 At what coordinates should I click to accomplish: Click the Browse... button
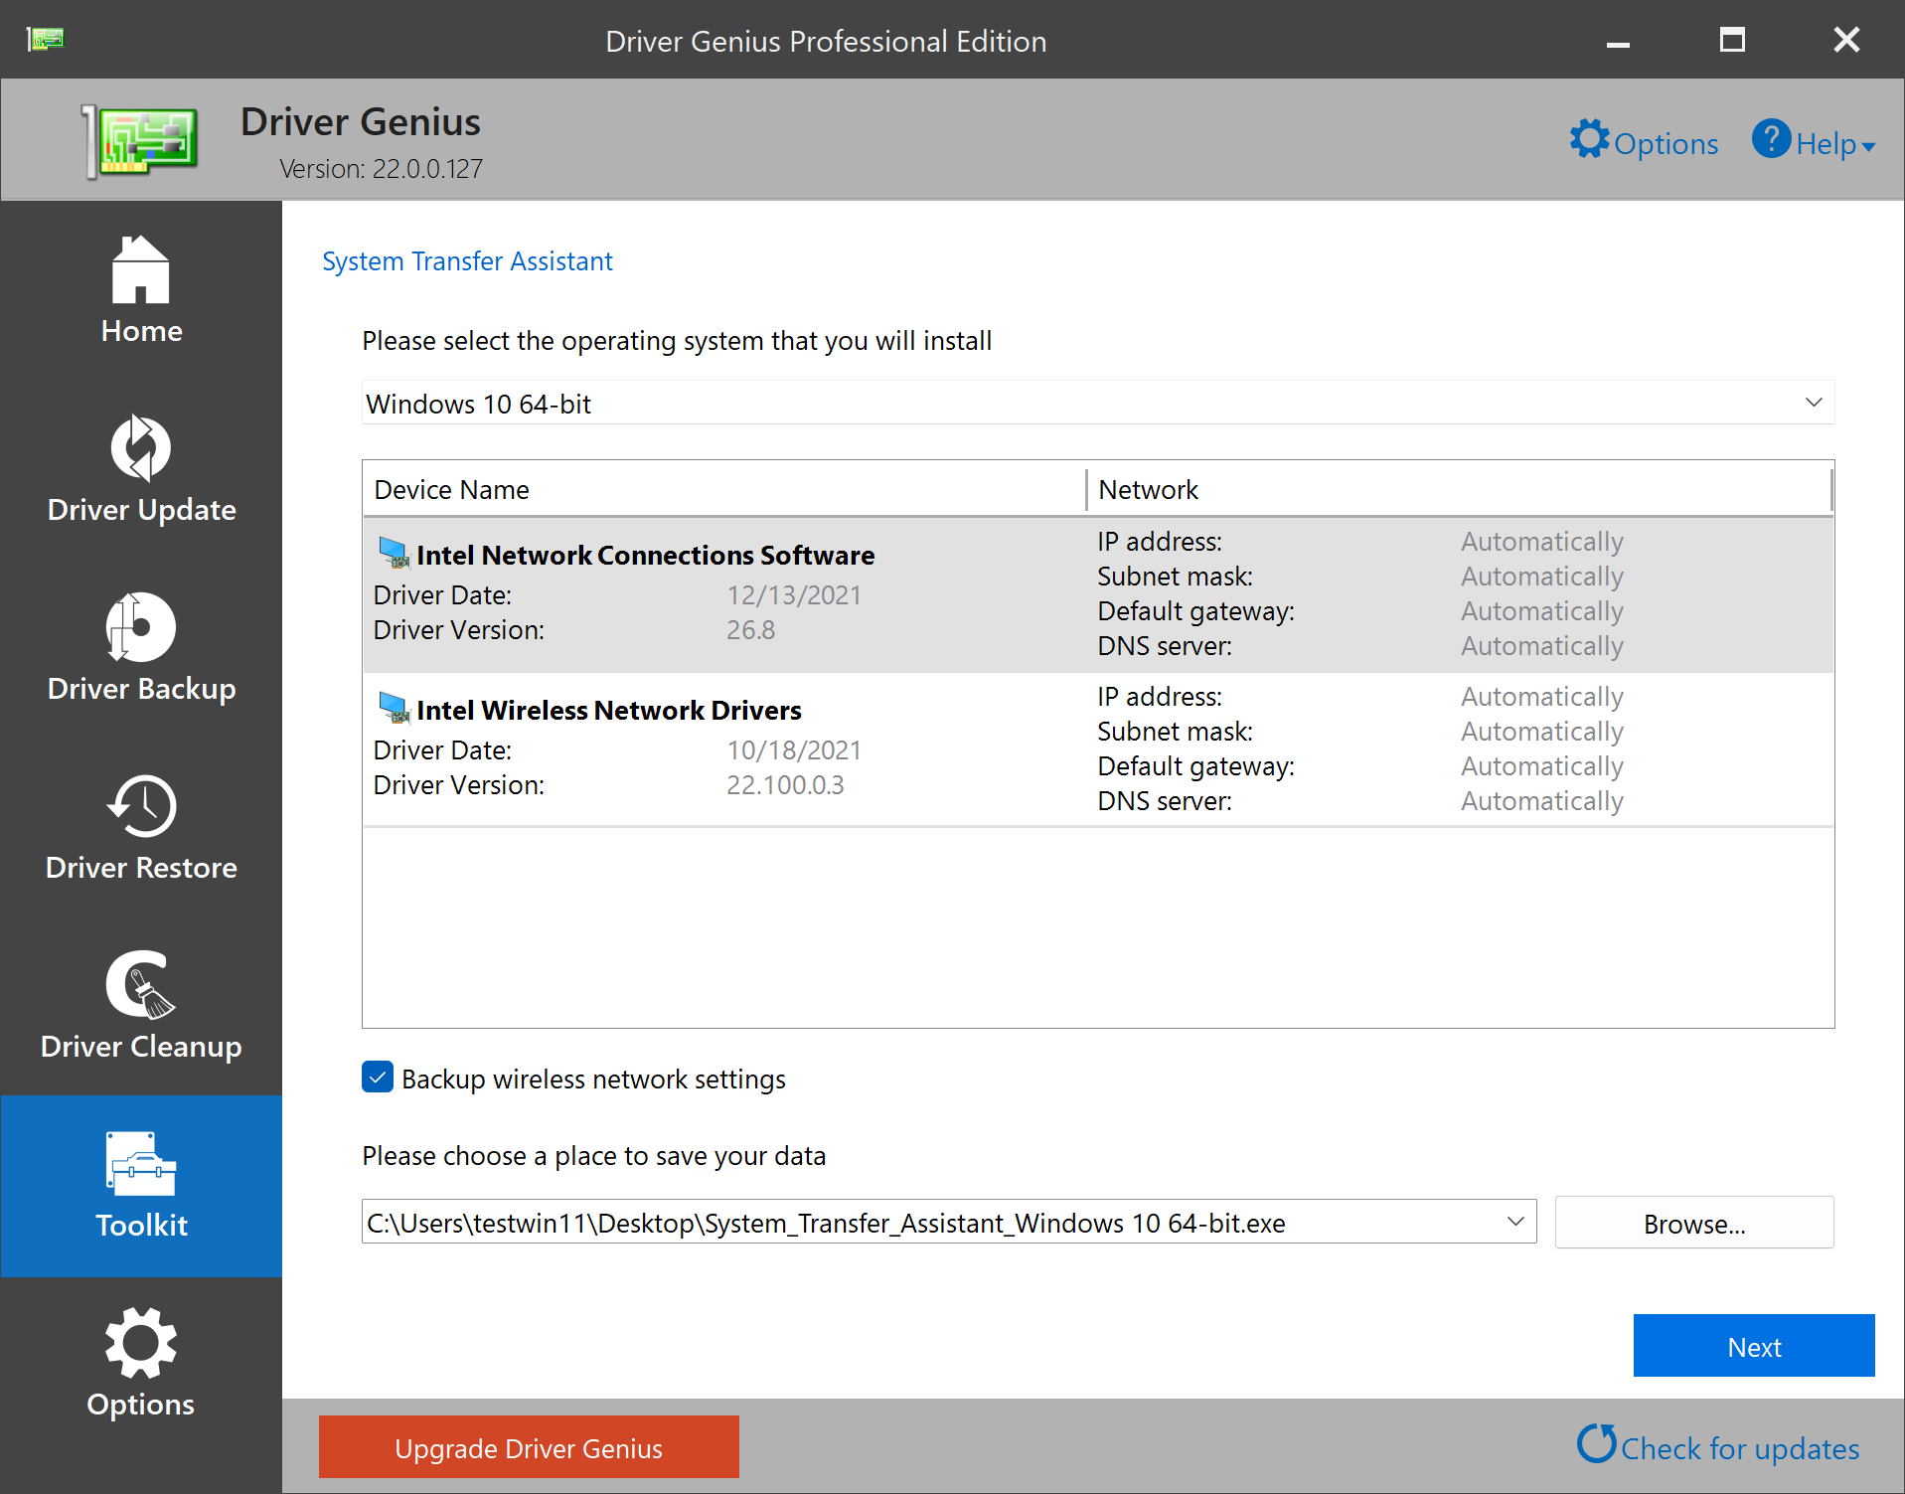tap(1694, 1223)
